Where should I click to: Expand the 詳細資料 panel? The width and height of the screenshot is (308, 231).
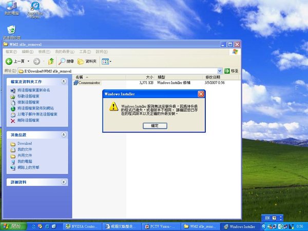(64, 182)
